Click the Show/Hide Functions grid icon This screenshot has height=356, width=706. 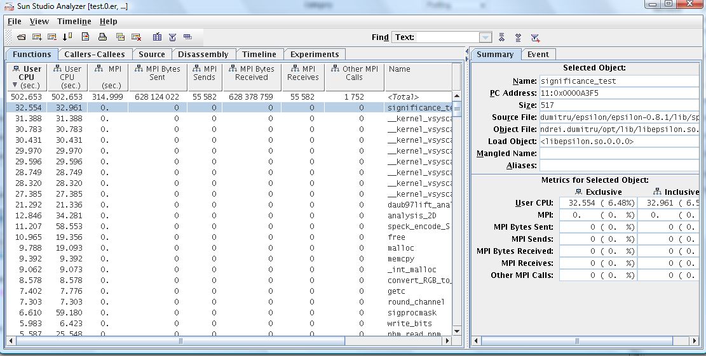point(187,37)
